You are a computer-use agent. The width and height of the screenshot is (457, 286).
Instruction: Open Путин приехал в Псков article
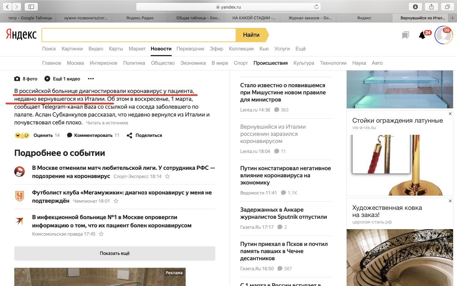point(284,251)
